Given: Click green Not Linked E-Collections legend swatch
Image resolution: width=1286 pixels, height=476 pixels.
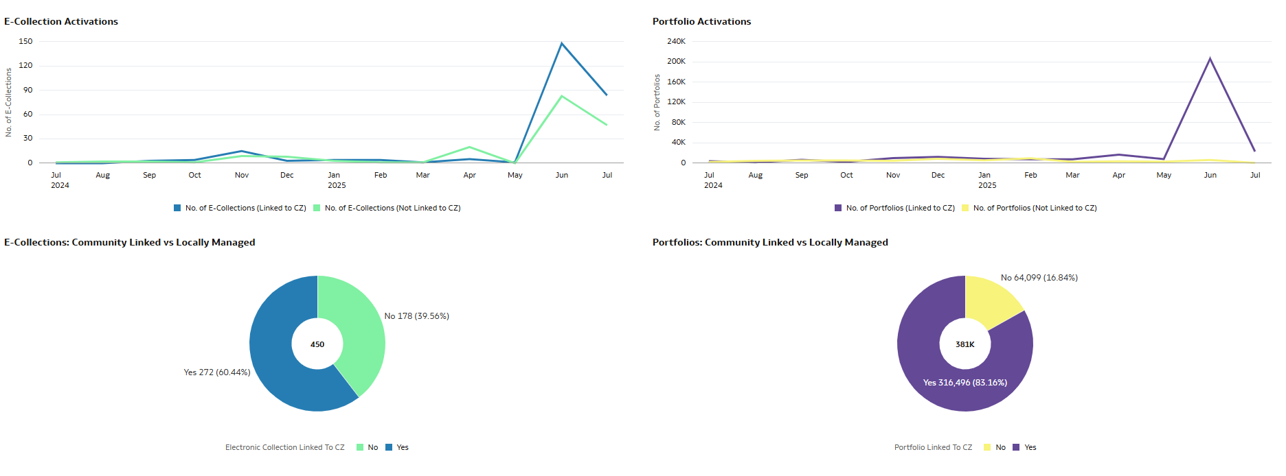Looking at the screenshot, I should 317,208.
